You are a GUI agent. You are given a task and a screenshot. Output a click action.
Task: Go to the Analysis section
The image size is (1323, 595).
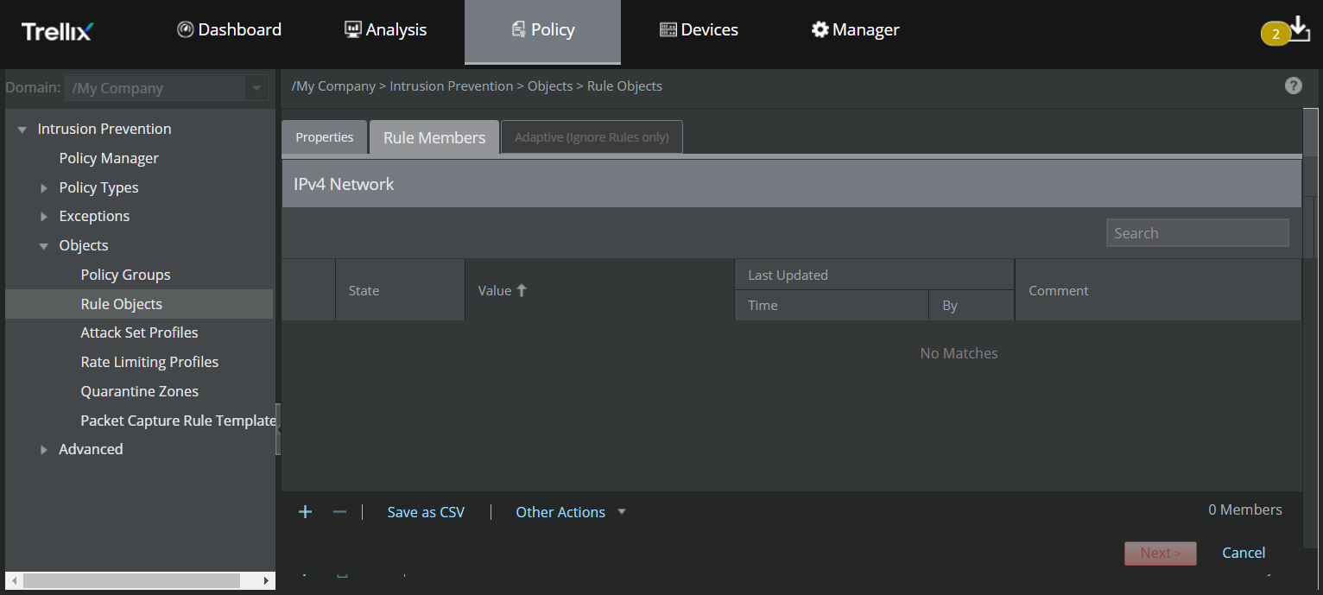pos(385,29)
